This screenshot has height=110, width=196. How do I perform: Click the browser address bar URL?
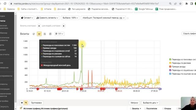pos(86,4)
